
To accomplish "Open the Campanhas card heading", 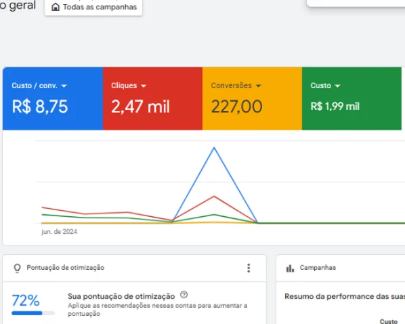I will click(x=318, y=268).
